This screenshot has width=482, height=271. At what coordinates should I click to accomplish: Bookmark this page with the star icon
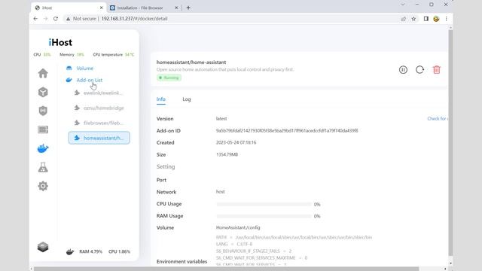(413, 19)
